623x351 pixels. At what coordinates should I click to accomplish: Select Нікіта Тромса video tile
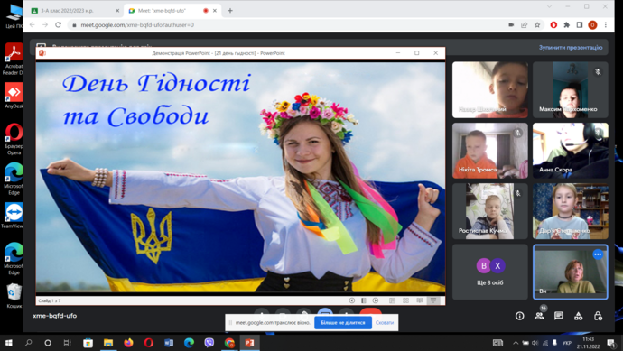pos(490,151)
